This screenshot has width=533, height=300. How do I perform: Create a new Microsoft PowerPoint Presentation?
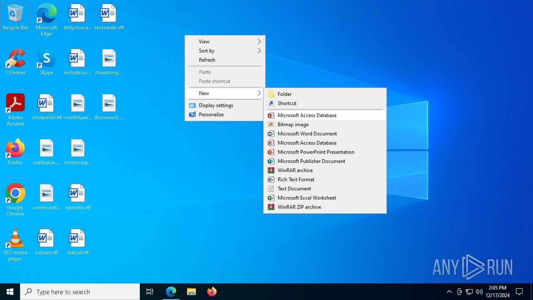click(325, 152)
